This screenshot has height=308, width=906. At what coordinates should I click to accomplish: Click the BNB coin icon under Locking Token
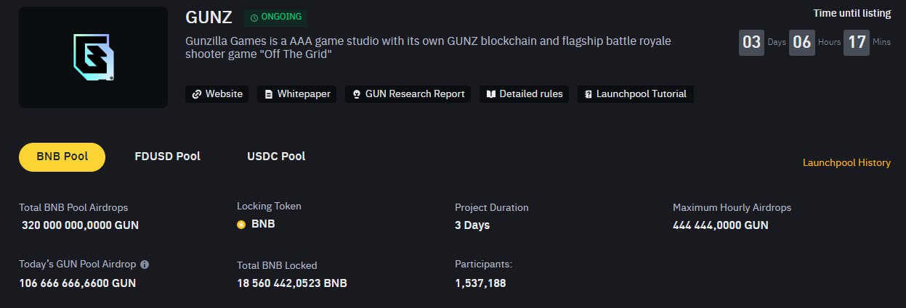pos(241,225)
